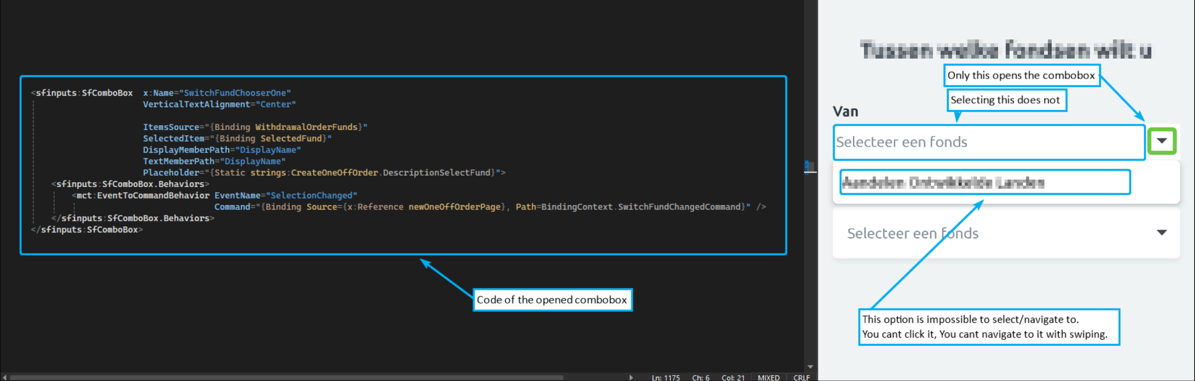Click the second Selecteer een fonds text
Image resolution: width=1195 pixels, height=381 pixels.
point(913,233)
